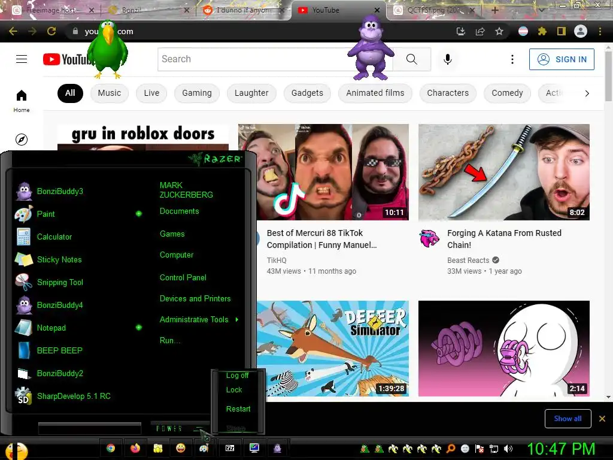Screen dimensions: 613x460
Task: Open the tab search dropdown chevron
Action: (541, 10)
